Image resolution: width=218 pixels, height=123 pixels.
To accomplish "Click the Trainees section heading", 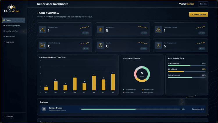I will click(x=44, y=102).
